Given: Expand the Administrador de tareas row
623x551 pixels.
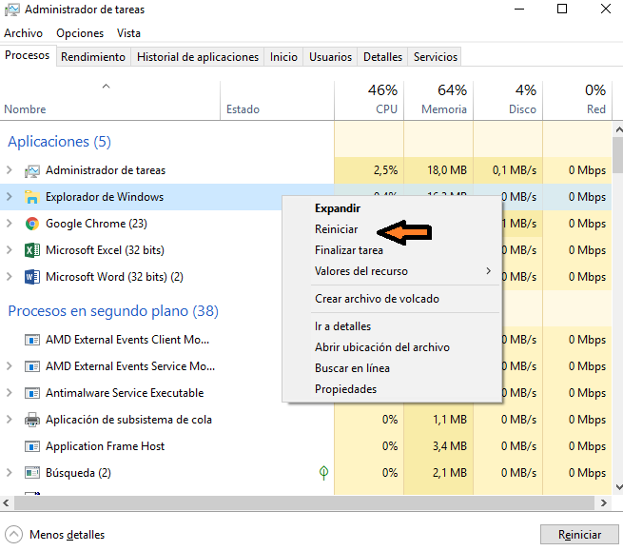Looking at the screenshot, I should click(x=10, y=170).
